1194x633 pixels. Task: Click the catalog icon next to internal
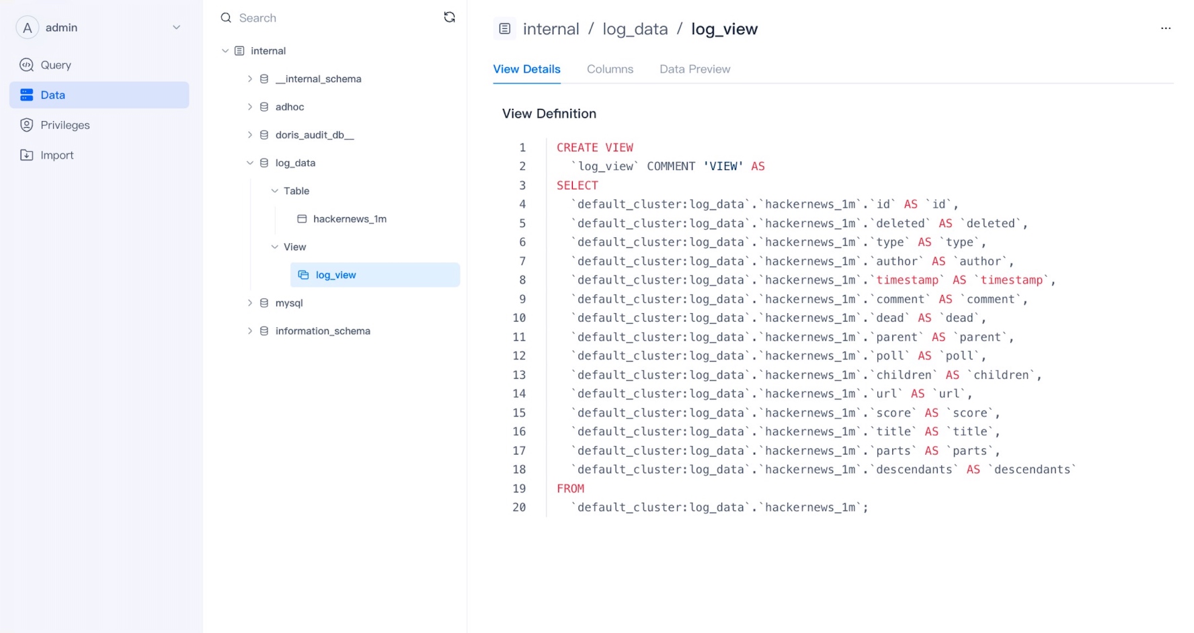tap(239, 51)
